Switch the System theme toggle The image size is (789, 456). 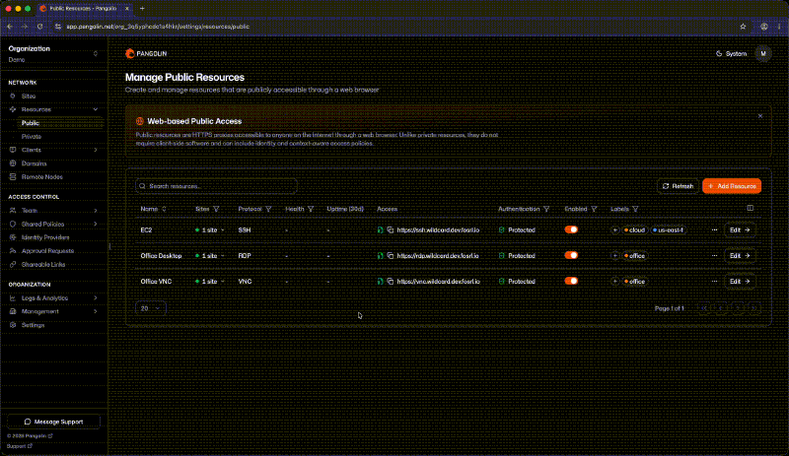731,54
